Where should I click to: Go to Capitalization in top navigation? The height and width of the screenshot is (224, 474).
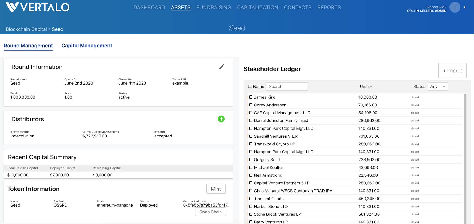[257, 7]
